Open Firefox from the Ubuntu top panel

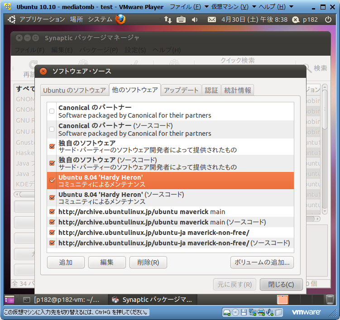click(120, 19)
